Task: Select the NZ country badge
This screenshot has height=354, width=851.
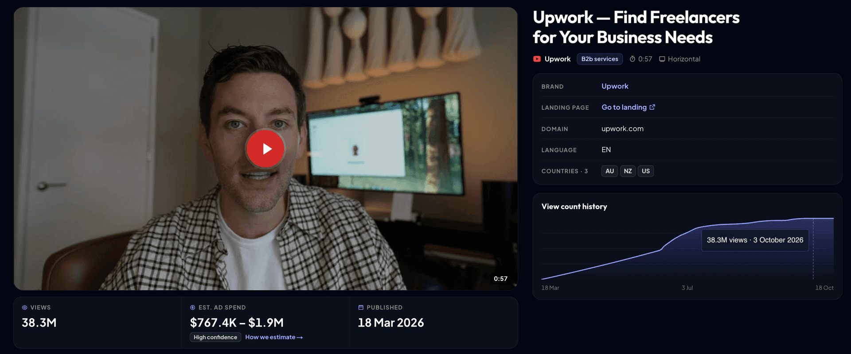Action: 628,171
